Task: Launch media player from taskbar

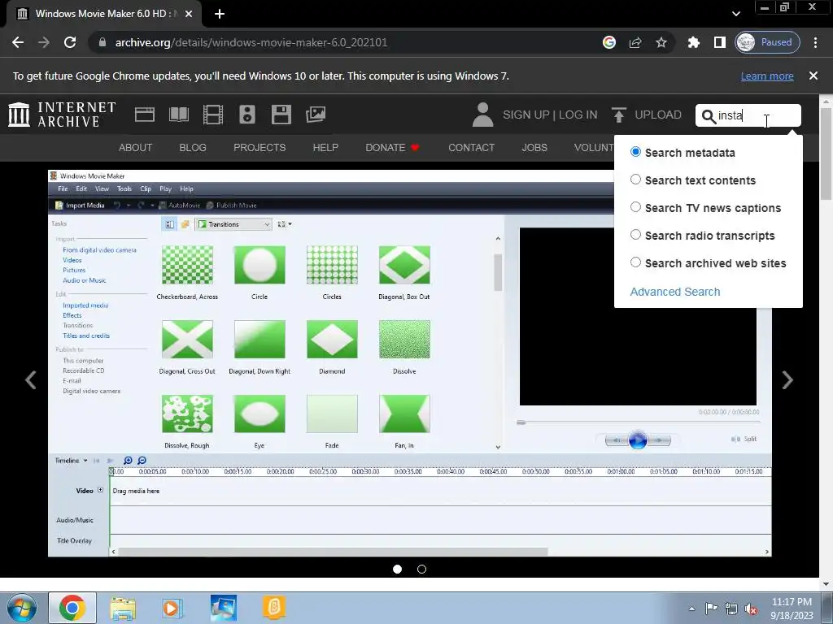Action: [x=171, y=608]
